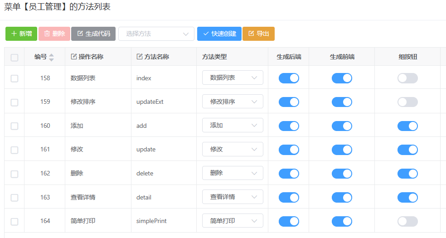Disable 生成后端 toggle for 数据列表 row
Viewport: 446px width, 238px height.
click(289, 78)
